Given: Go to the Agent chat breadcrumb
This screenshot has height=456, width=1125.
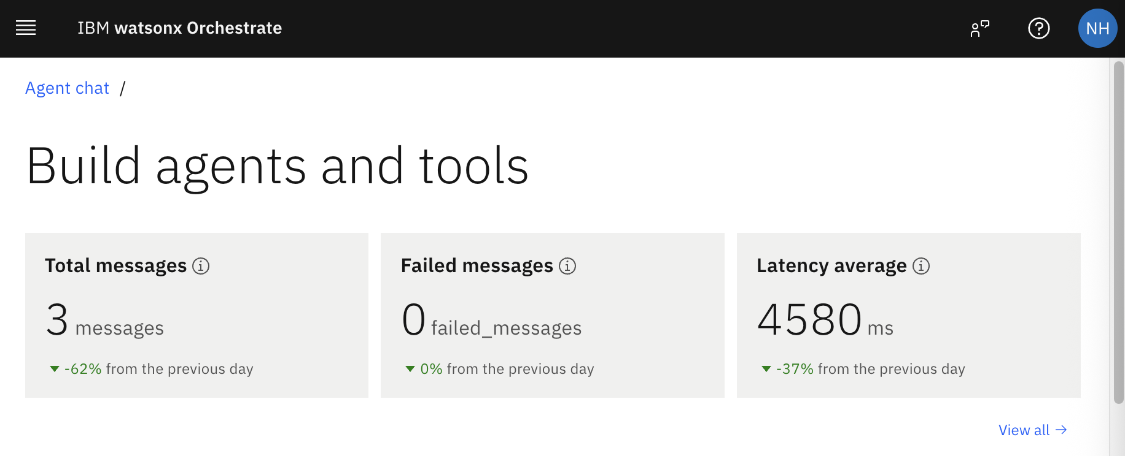Looking at the screenshot, I should coord(67,88).
